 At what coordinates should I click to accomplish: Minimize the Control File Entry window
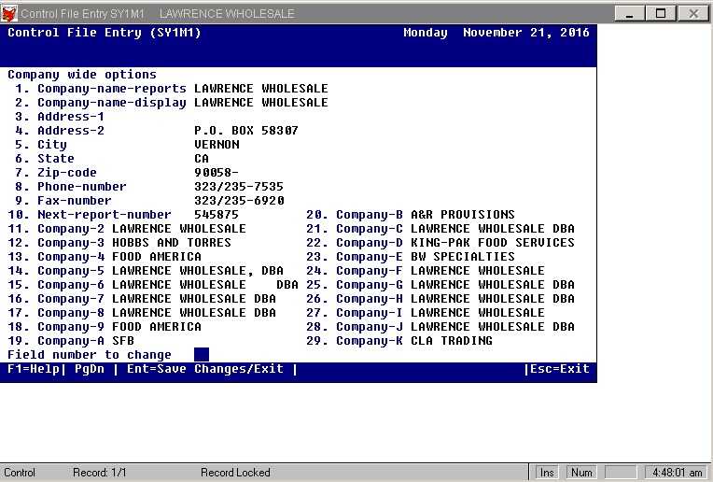630,13
